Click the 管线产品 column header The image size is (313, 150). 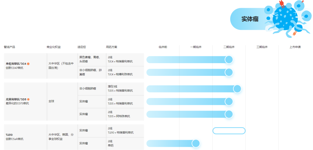click(9, 47)
